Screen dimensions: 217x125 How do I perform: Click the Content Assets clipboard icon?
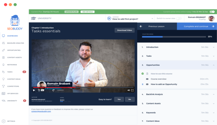pyautogui.click(x=3, y=57)
